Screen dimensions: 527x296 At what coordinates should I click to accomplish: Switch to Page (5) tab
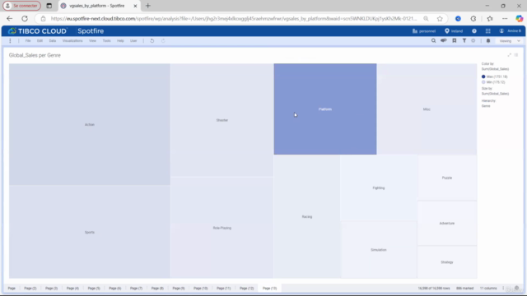pos(94,289)
